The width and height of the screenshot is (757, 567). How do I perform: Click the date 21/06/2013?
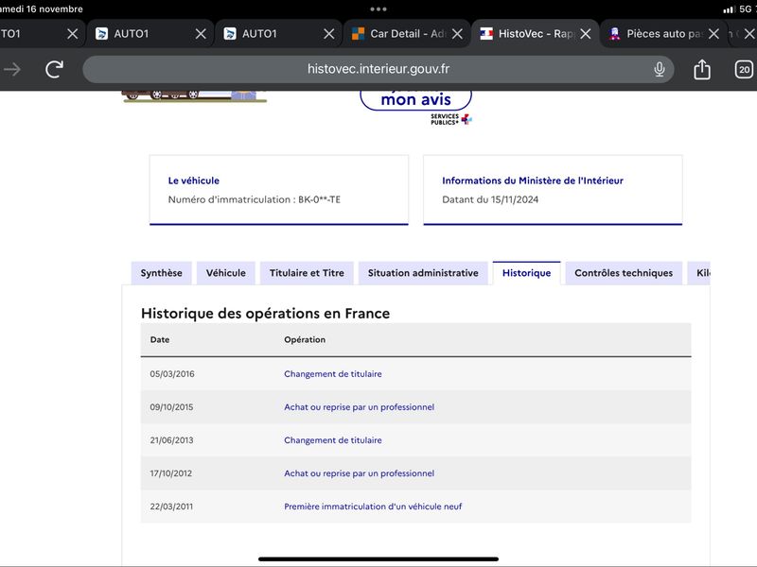pyautogui.click(x=171, y=440)
